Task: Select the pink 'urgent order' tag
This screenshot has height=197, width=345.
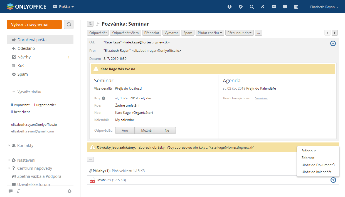Action: [x=46, y=105]
